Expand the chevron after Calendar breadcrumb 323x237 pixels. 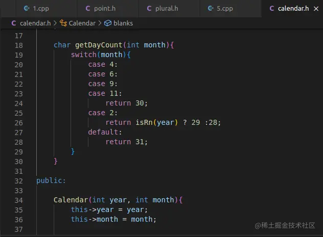100,23
